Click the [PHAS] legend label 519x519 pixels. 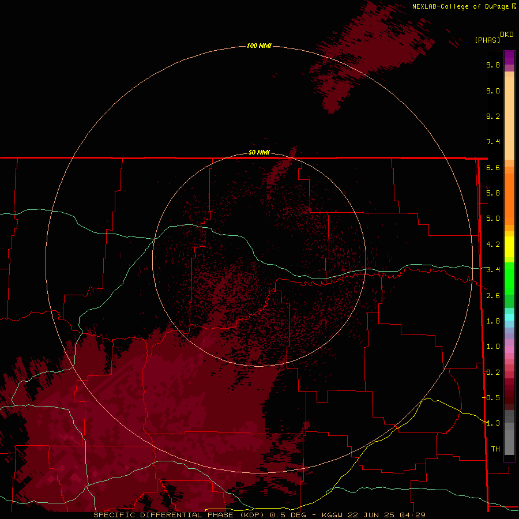(487, 40)
